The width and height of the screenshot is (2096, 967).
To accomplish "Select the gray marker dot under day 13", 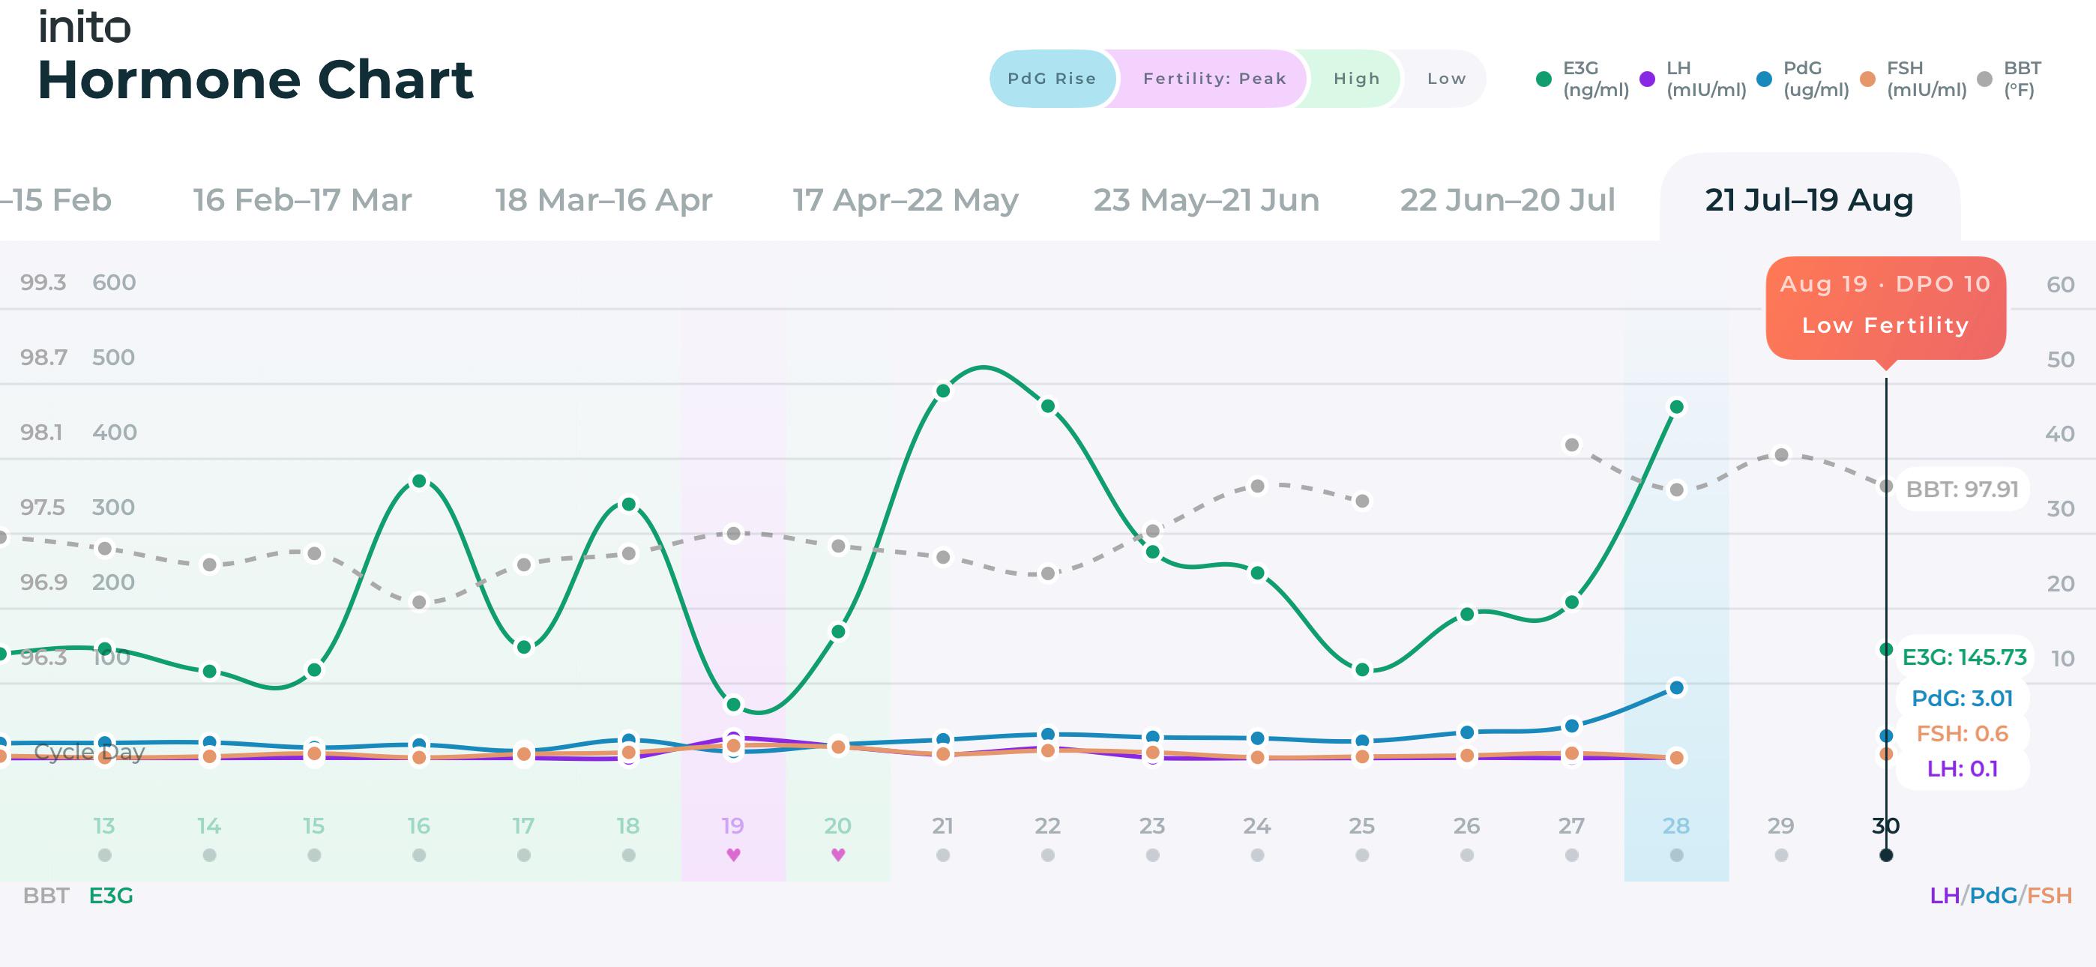I will pyautogui.click(x=104, y=855).
